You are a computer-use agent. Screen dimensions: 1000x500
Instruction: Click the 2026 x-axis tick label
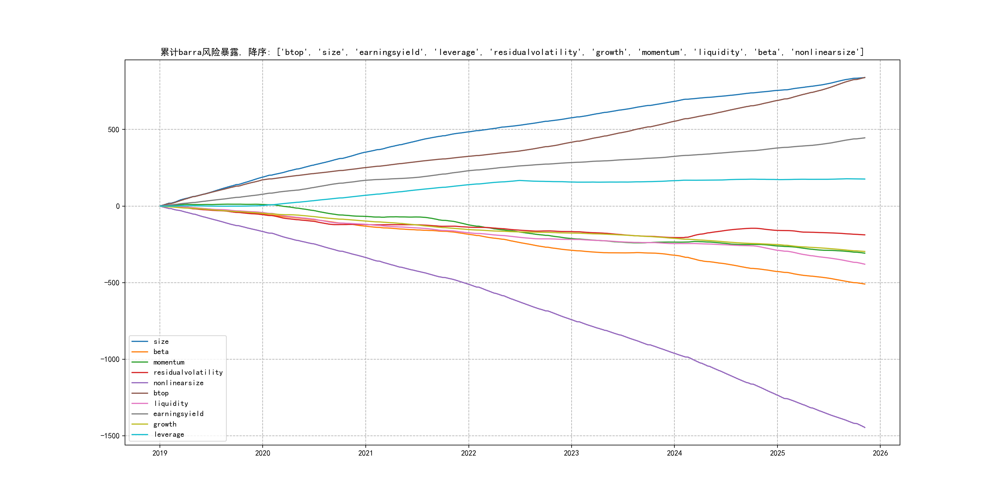click(880, 453)
